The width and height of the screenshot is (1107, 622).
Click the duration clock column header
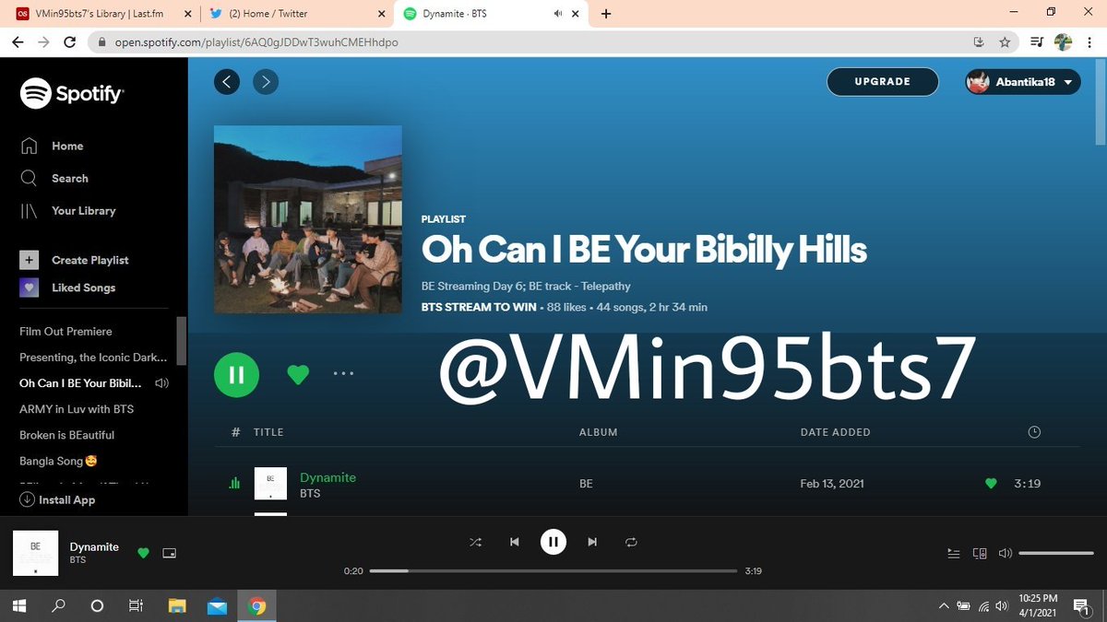[1034, 431]
